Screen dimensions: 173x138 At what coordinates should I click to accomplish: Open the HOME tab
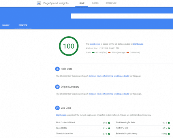[x=82, y=3]
